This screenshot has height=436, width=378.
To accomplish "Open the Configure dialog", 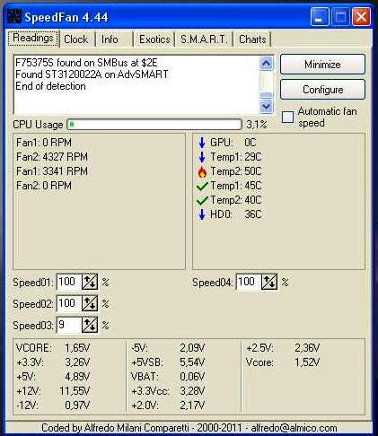I will coord(322,90).
